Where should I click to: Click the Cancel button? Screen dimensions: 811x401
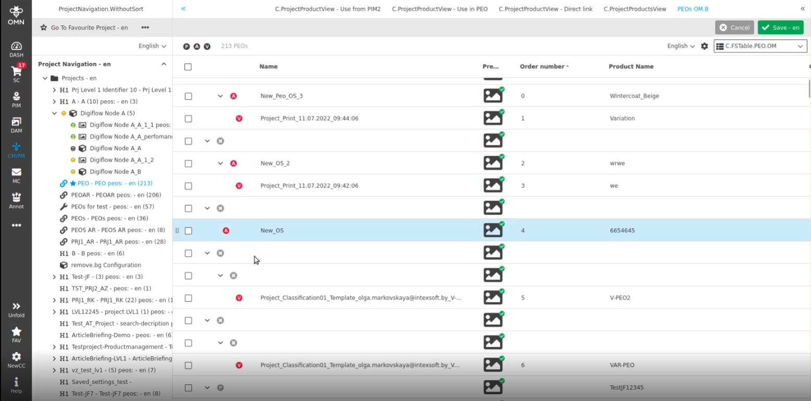pos(734,28)
